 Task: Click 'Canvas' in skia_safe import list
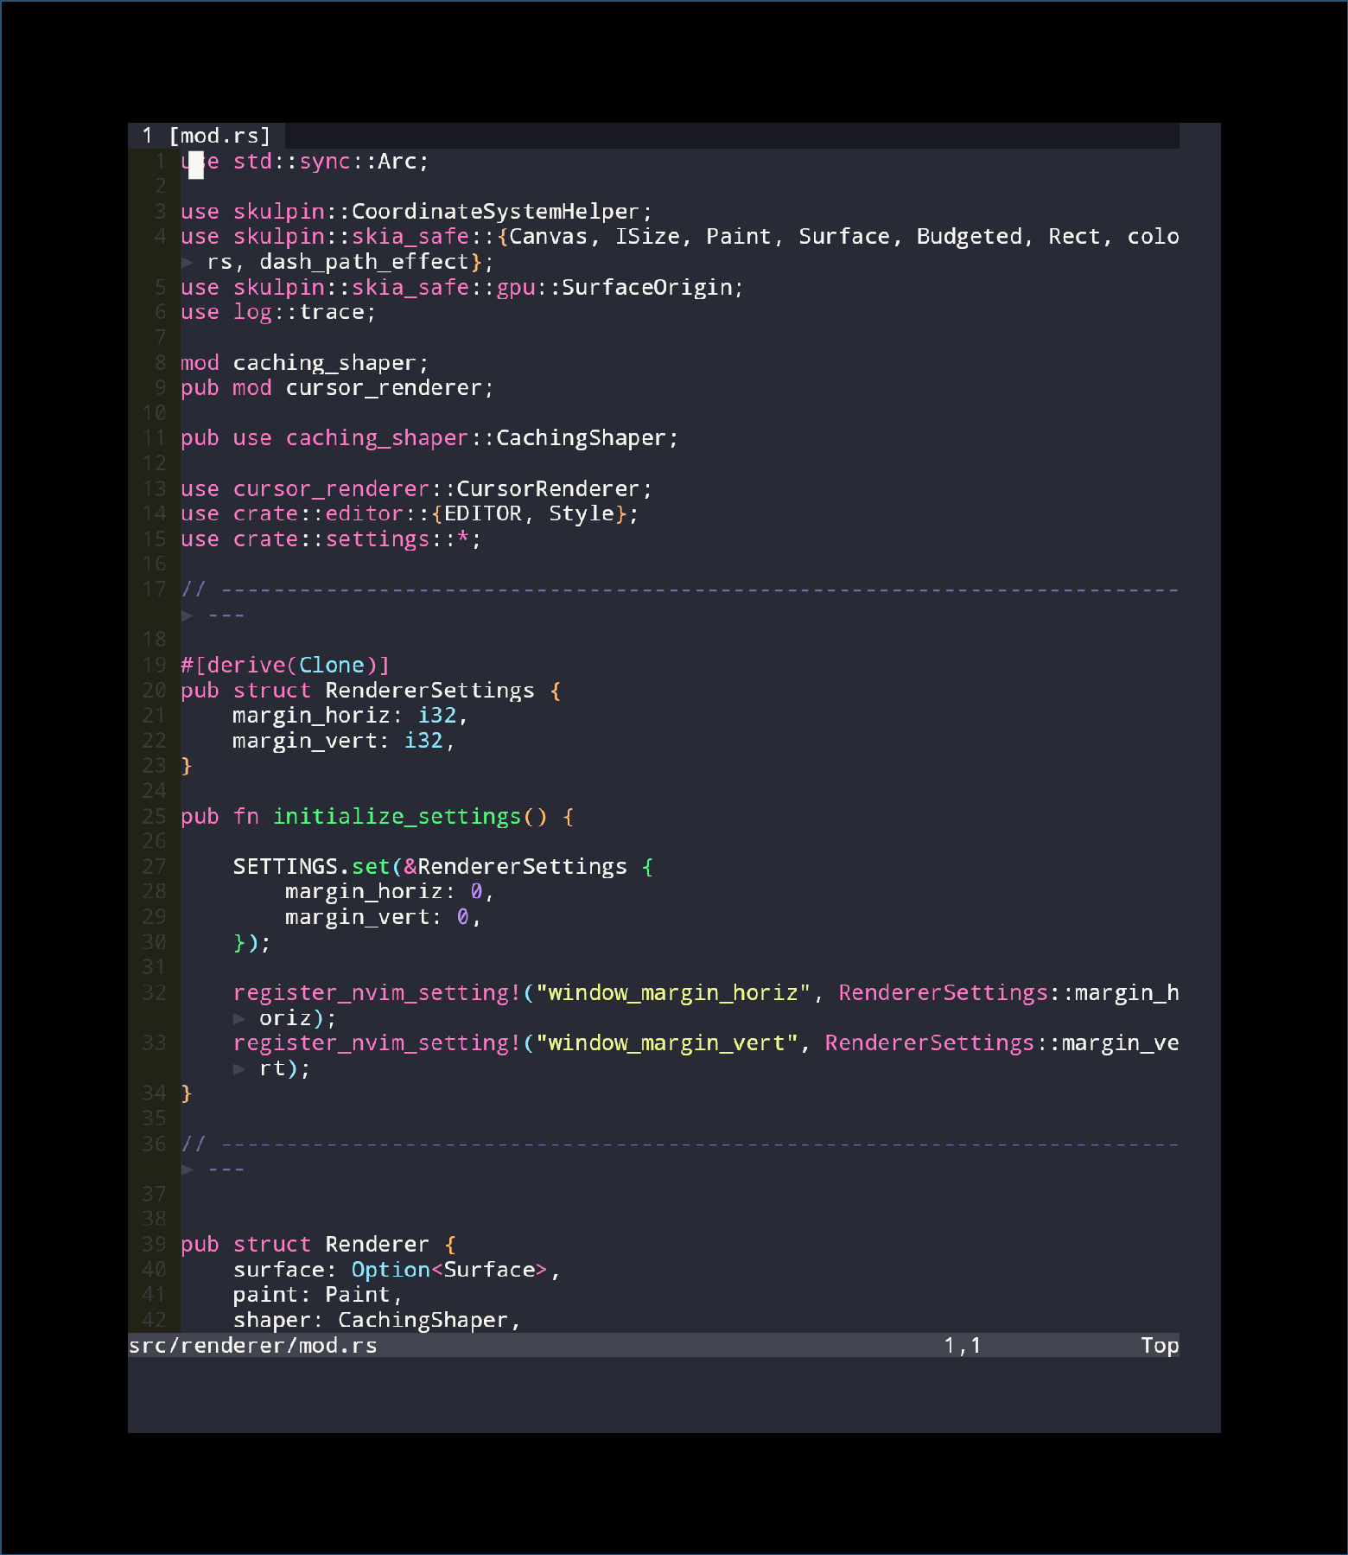[548, 237]
